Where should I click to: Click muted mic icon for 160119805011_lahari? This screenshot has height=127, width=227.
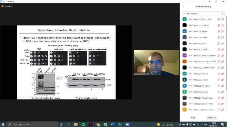click(x=219, y=44)
